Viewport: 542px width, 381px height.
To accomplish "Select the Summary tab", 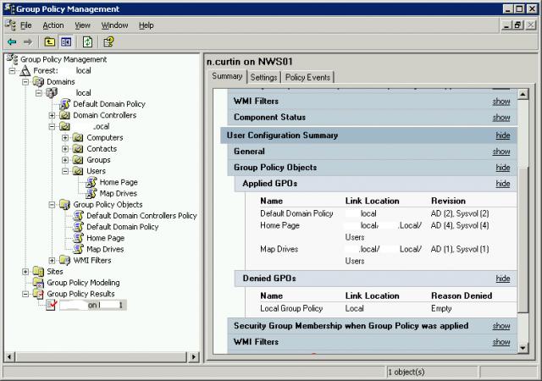I will pyautogui.click(x=227, y=76).
